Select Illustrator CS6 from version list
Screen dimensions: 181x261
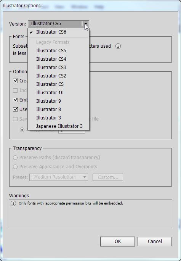(58, 32)
